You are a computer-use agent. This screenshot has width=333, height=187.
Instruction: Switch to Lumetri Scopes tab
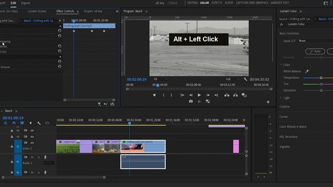[x=37, y=11]
